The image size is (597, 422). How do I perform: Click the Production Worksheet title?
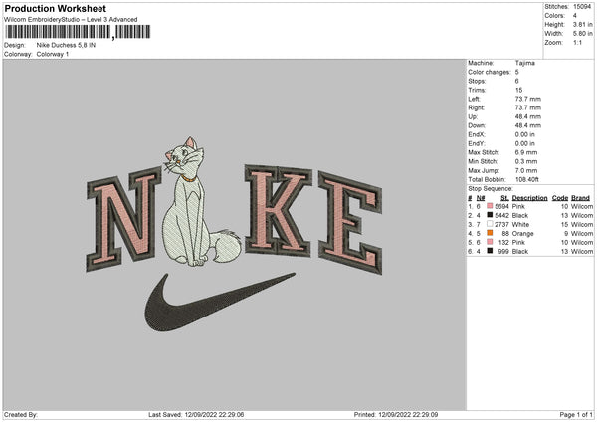(x=55, y=8)
